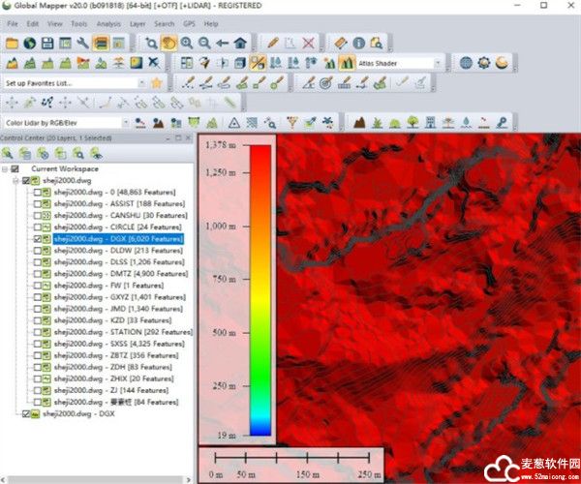Select the Zoom In magnifier tool
The image size is (581, 484).
click(x=186, y=43)
